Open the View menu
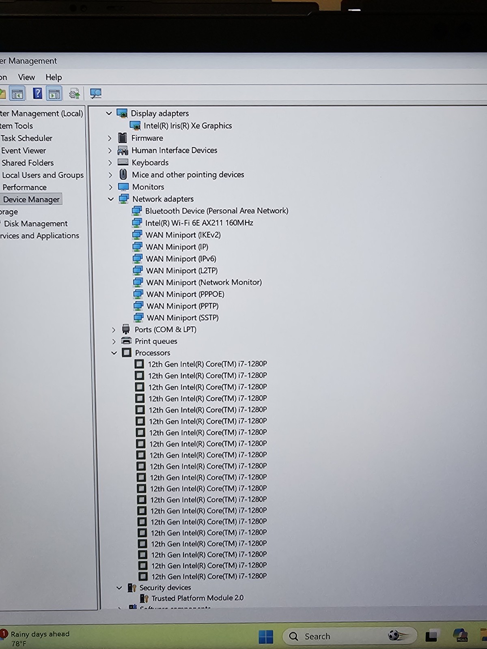The image size is (487, 649). 26,77
